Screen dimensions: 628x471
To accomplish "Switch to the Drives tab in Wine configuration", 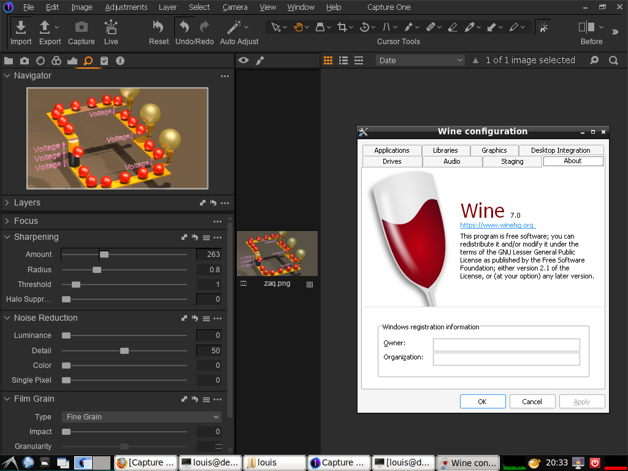I will 392,161.
